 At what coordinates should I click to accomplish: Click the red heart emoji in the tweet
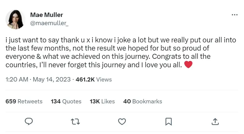pos(188,65)
